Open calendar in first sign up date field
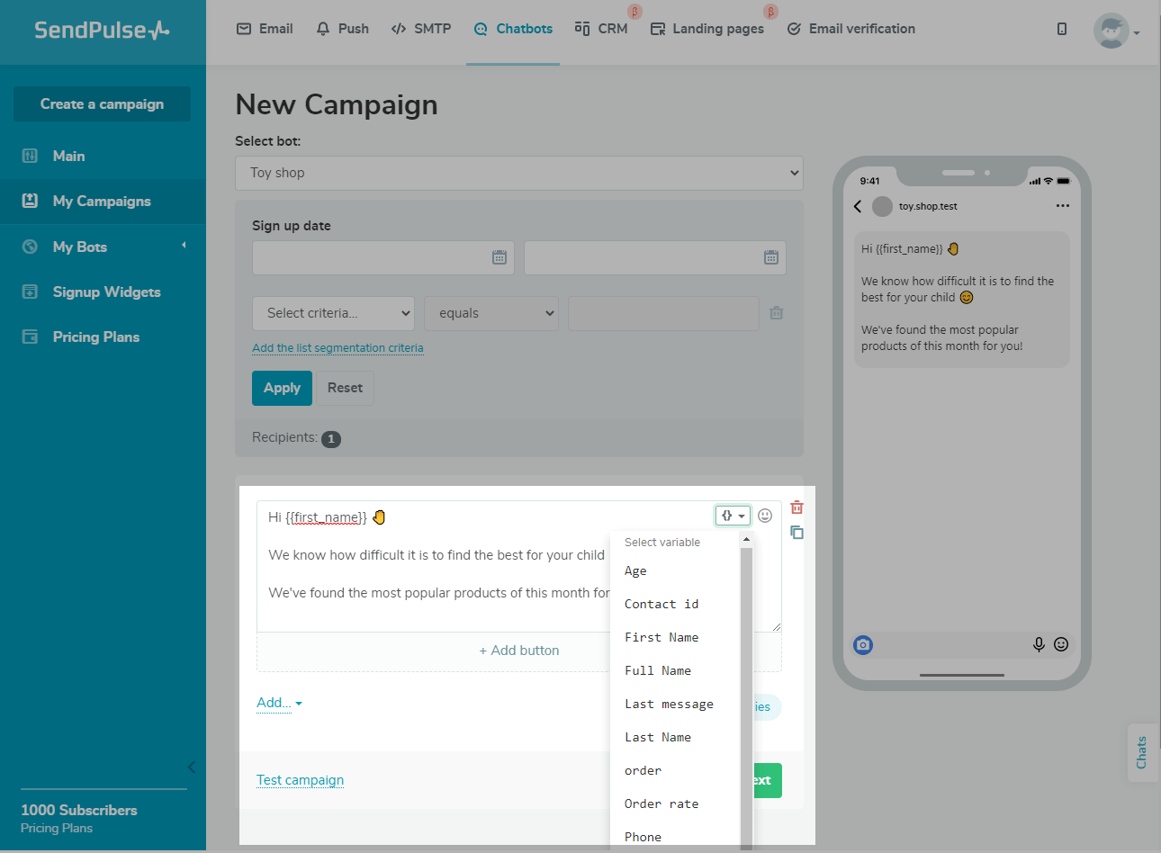The image size is (1161, 853). 499,257
